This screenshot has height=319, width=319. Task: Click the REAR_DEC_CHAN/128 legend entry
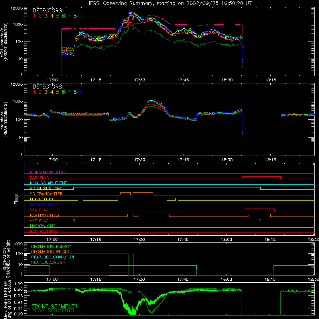[53, 257]
